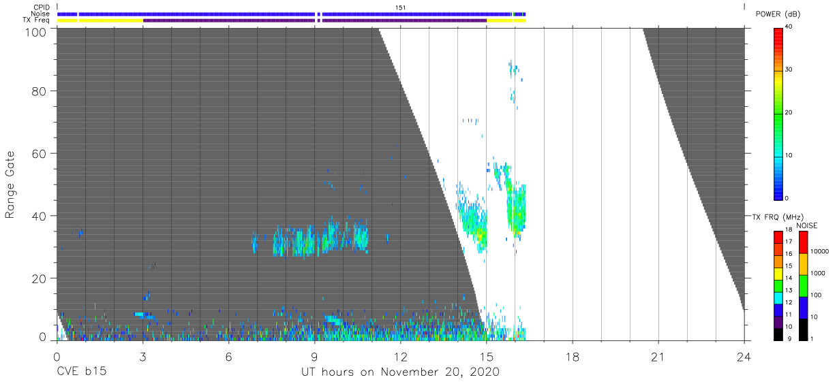Click the 100 label in NOISE legend
The width and height of the screenshot is (837, 386).
pyautogui.click(x=817, y=295)
